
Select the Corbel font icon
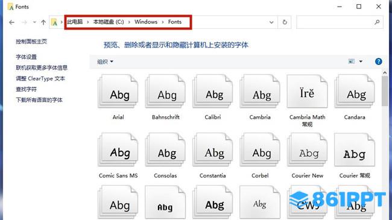tap(260, 149)
